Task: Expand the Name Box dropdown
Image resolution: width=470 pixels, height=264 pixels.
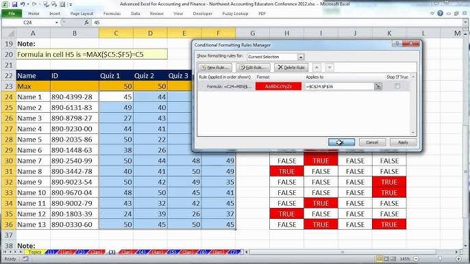Action: tap(56, 23)
